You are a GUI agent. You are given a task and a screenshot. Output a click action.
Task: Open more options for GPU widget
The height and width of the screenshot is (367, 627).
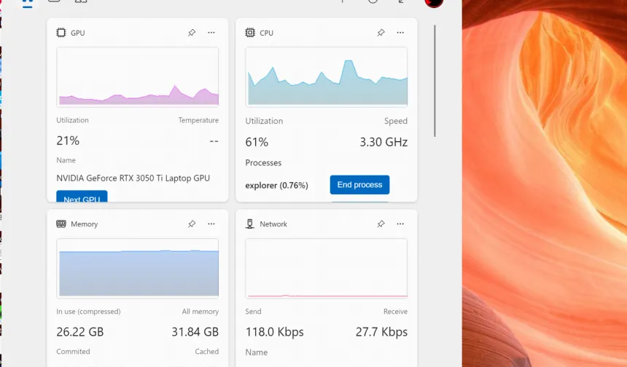click(x=211, y=33)
